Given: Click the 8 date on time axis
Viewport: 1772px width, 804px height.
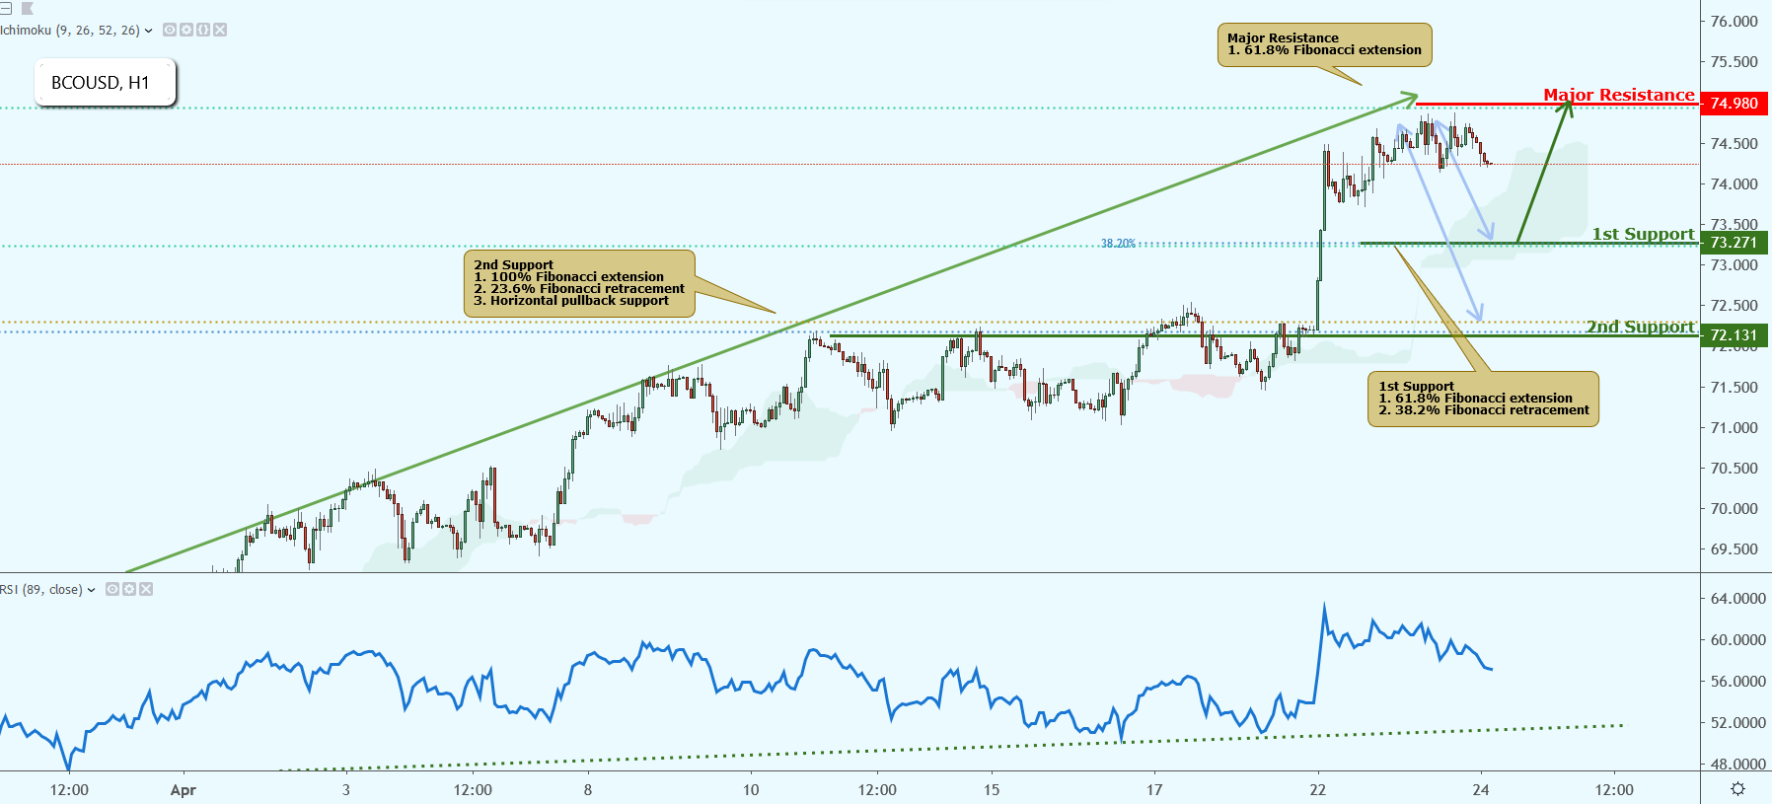Looking at the screenshot, I should click(588, 790).
